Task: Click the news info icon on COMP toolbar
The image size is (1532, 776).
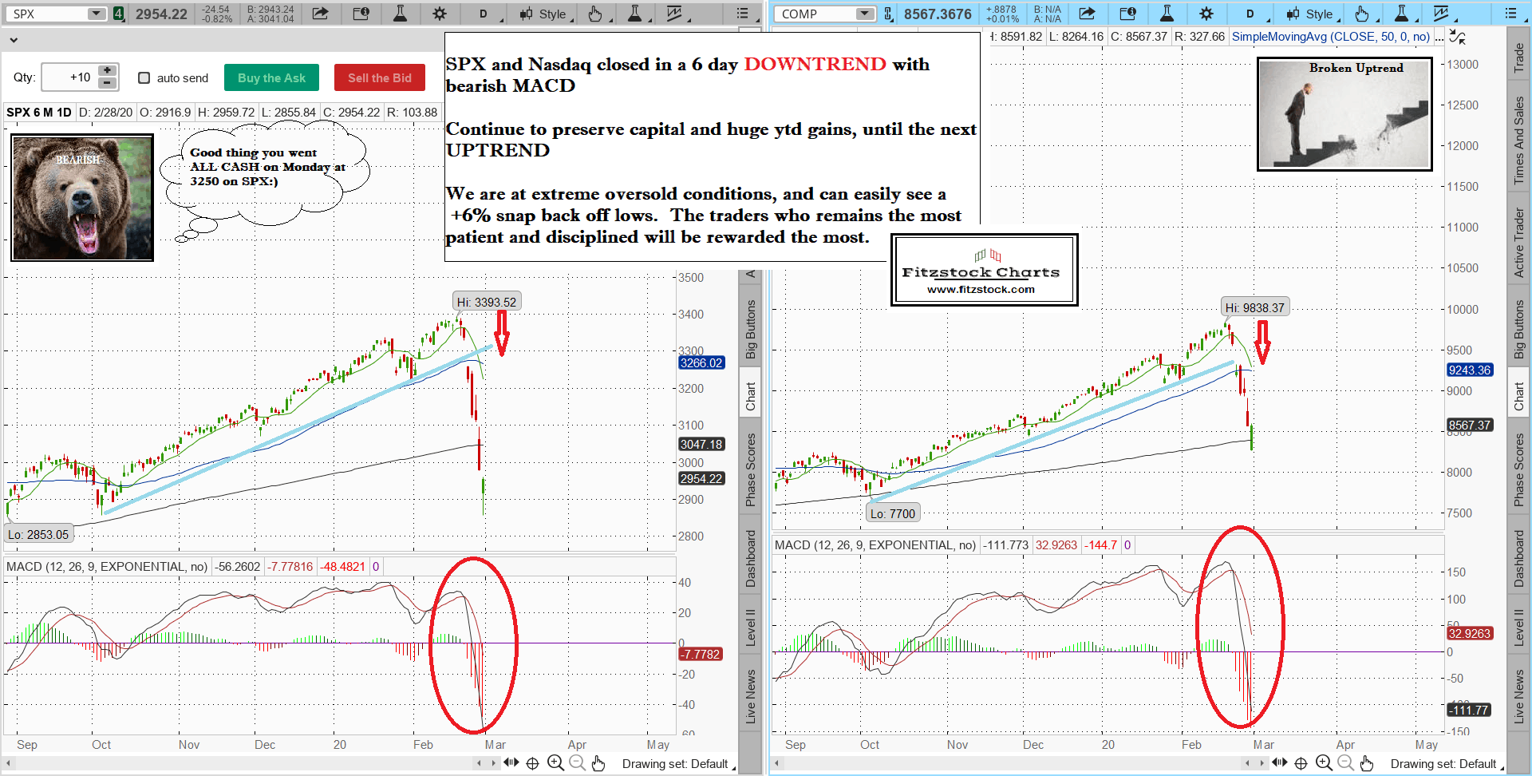Action: (x=1127, y=14)
